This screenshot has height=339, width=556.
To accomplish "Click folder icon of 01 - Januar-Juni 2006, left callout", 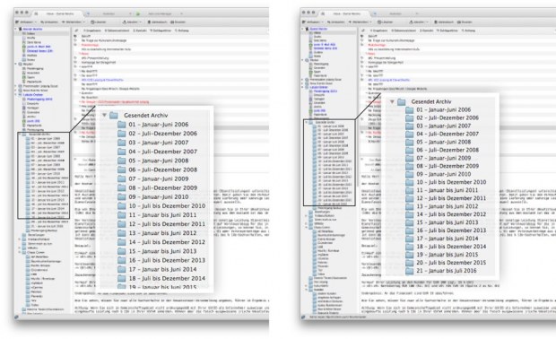I will [x=122, y=125].
